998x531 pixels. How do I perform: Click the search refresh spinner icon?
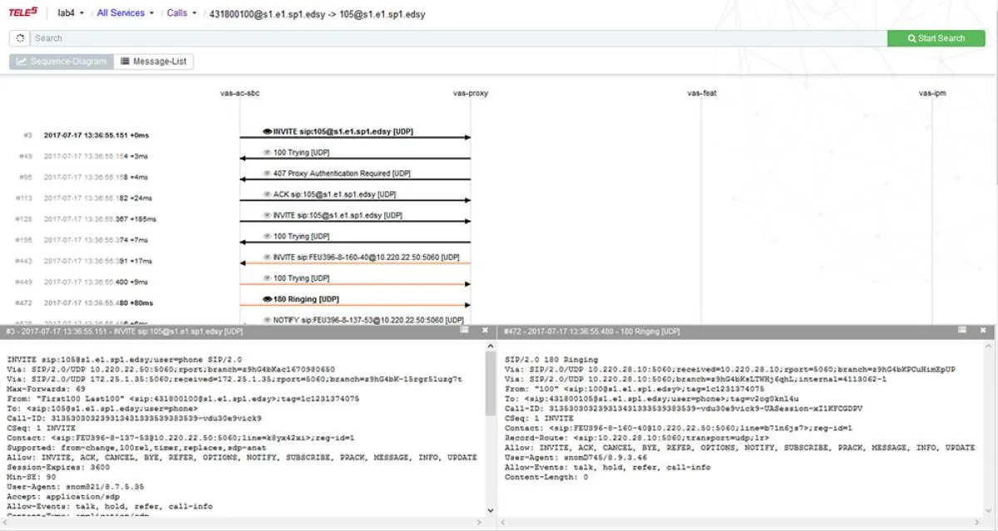(19, 38)
